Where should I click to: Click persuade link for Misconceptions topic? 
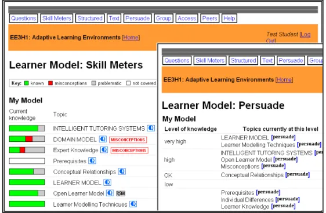click(x=273, y=166)
